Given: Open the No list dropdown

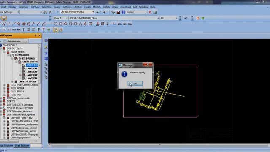Looking at the screenshot, I should [146, 12].
